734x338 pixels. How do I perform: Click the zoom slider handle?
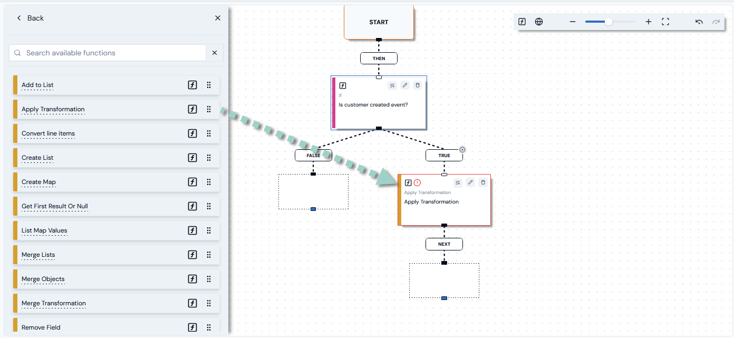pos(608,22)
